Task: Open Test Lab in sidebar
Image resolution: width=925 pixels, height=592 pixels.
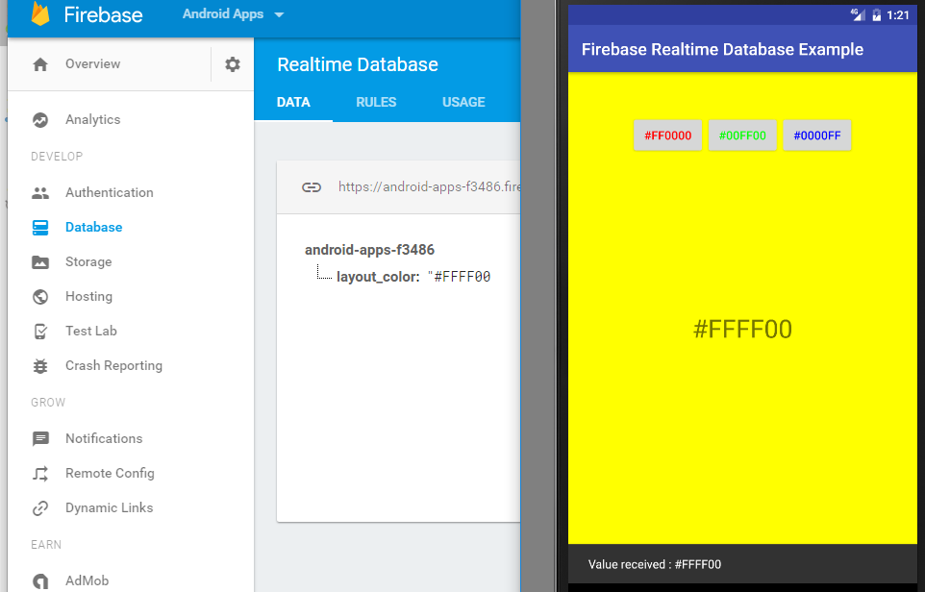Action: [x=90, y=331]
